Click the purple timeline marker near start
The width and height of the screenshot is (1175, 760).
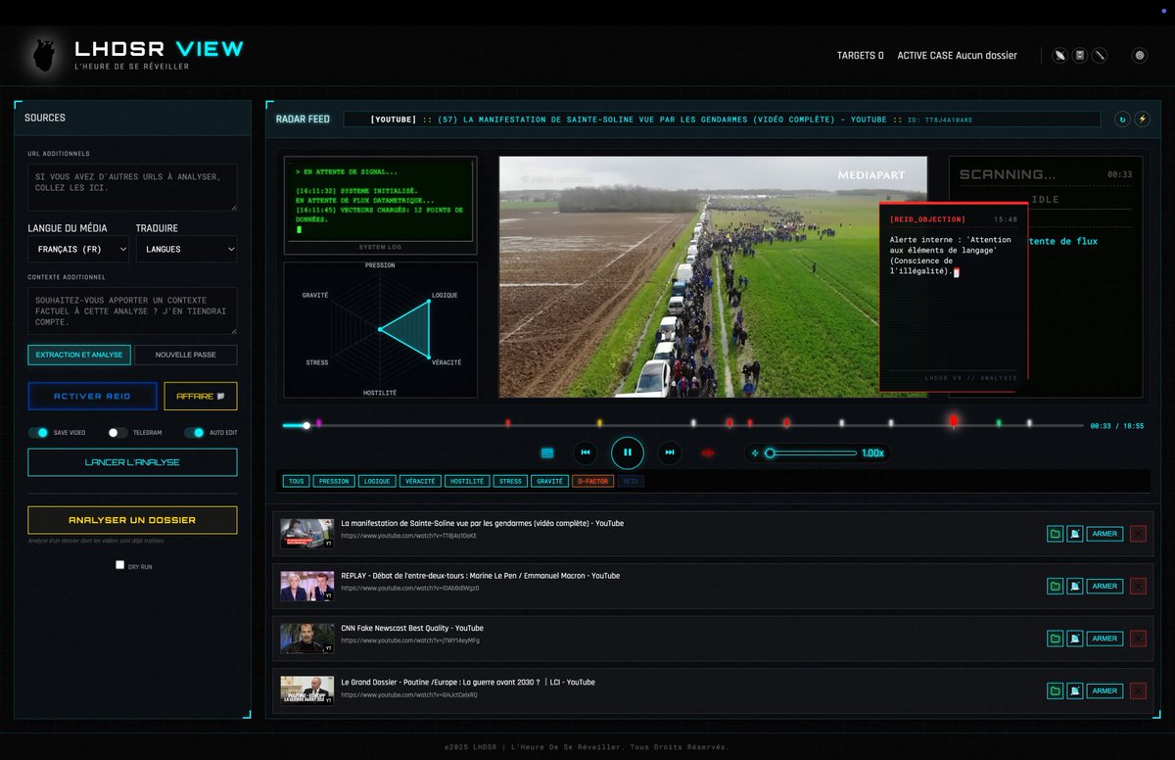(x=319, y=423)
